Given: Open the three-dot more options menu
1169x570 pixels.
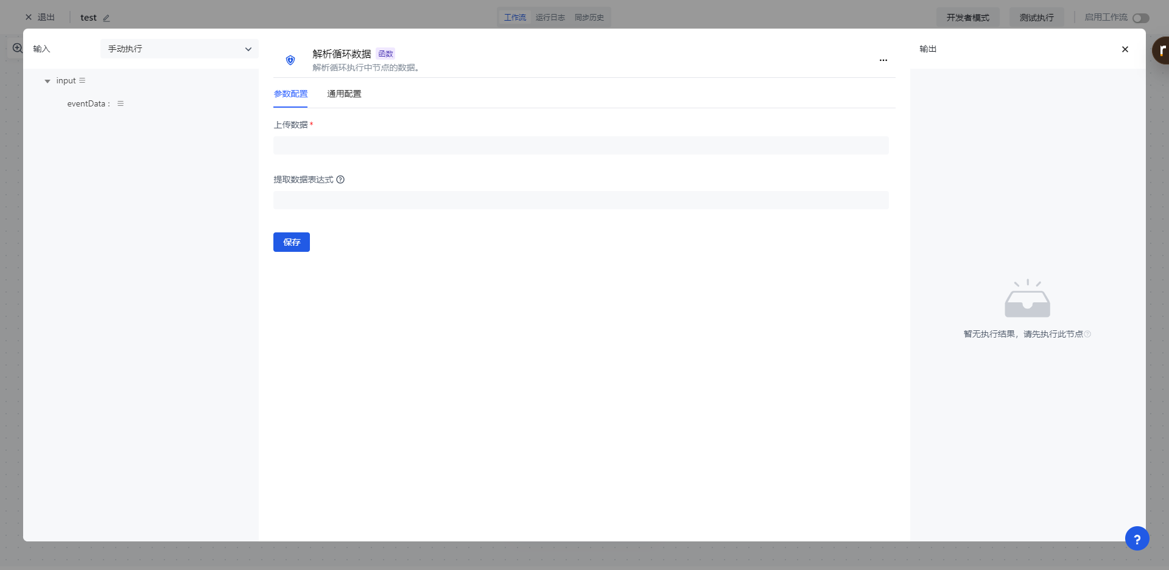Looking at the screenshot, I should pos(883,60).
